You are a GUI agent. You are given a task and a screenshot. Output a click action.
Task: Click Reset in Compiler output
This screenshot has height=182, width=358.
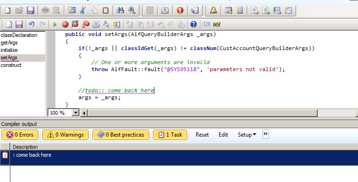pyautogui.click(x=202, y=135)
